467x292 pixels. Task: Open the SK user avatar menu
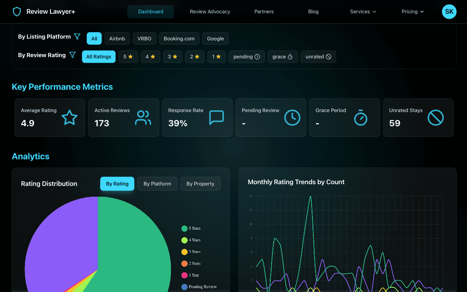[x=449, y=12]
